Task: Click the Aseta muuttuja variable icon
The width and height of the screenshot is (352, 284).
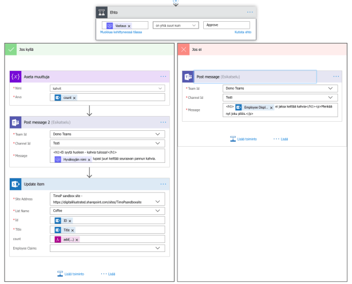Action: coord(15,77)
